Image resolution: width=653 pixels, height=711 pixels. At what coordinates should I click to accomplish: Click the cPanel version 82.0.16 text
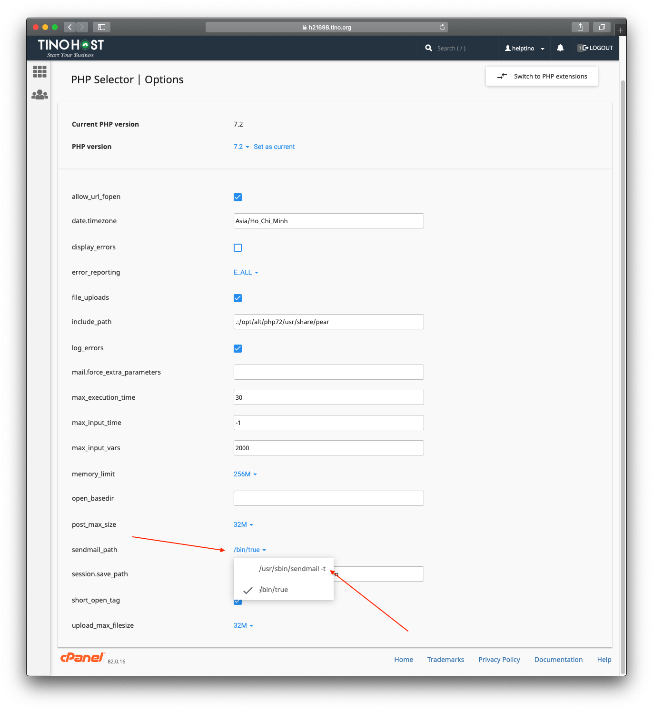(117, 662)
